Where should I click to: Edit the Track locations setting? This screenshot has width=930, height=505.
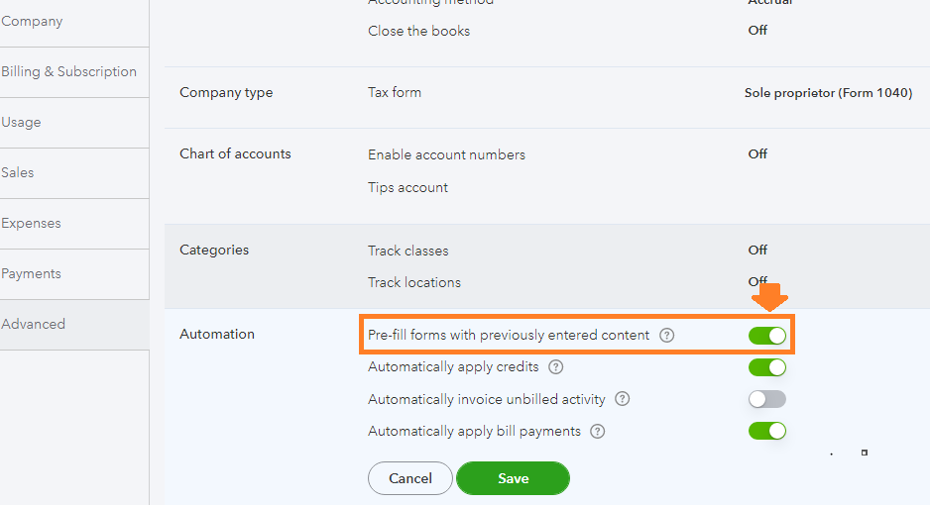pos(414,282)
